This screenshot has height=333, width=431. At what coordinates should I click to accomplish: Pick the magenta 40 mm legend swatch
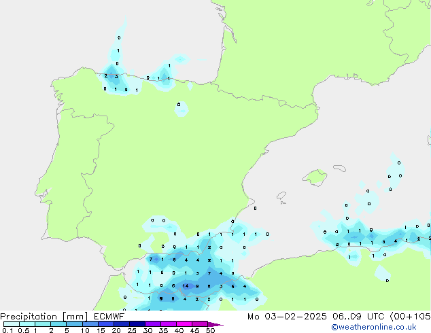(184, 324)
